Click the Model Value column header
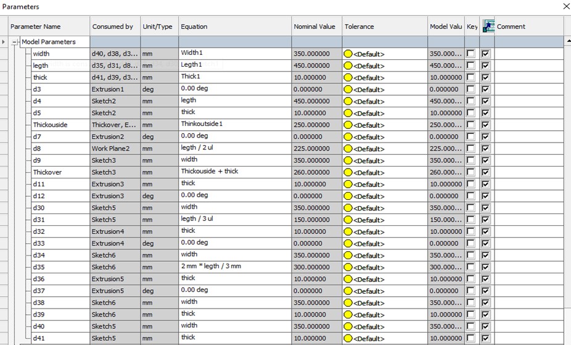Viewport: 571px width, 345px height. point(446,27)
